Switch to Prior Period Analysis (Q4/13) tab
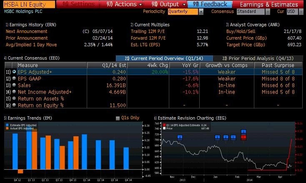Screen dimensions: 306x183 click(x=258, y=58)
